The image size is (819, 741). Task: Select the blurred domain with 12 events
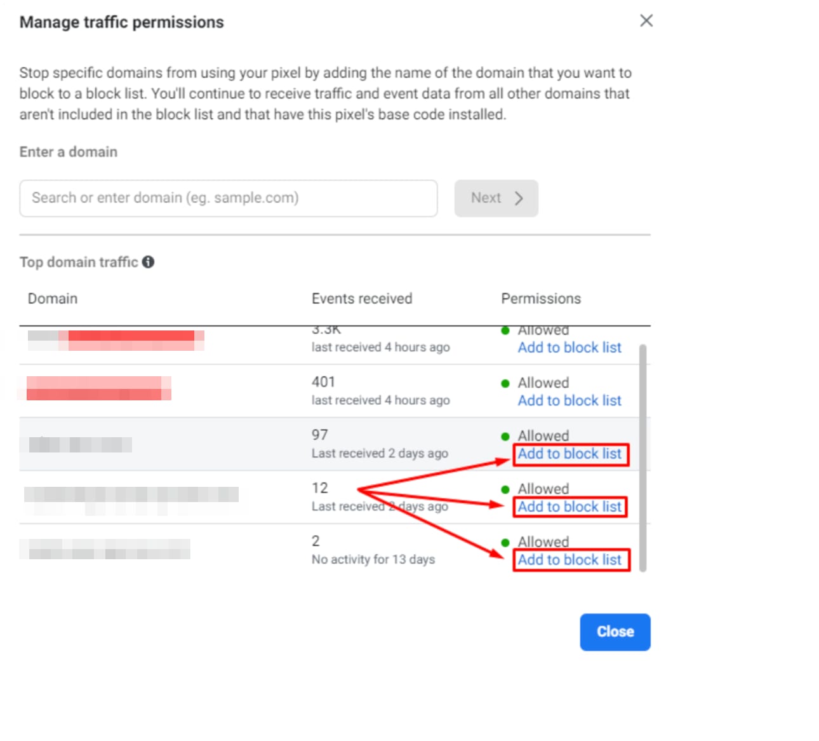tap(131, 494)
